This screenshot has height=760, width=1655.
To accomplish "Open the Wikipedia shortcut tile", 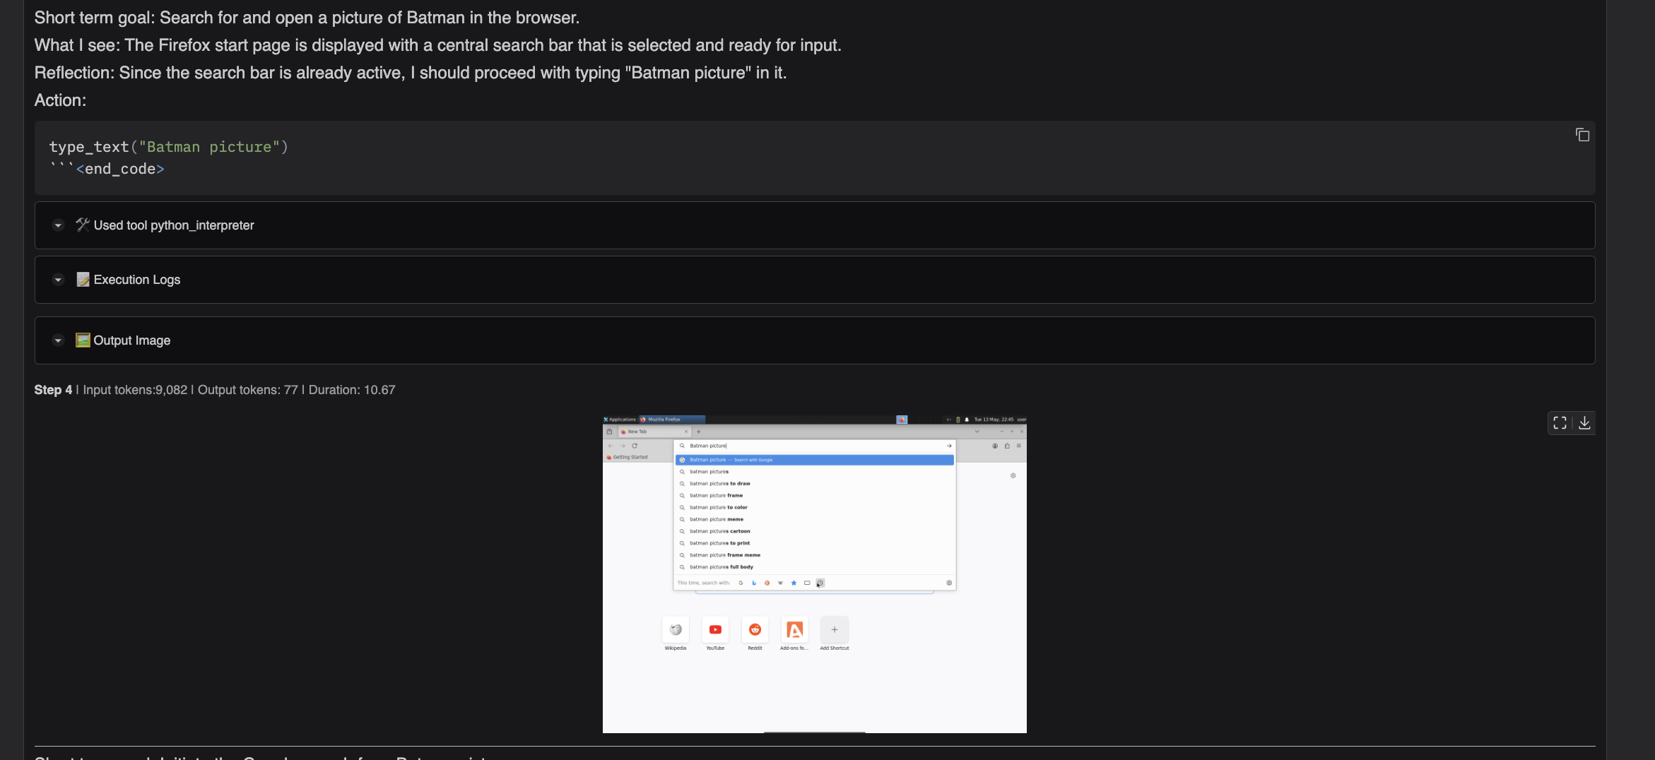I will [676, 630].
